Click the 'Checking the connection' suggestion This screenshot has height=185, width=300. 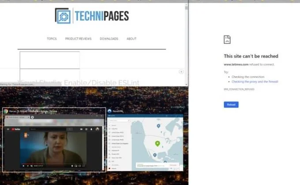[248, 77]
